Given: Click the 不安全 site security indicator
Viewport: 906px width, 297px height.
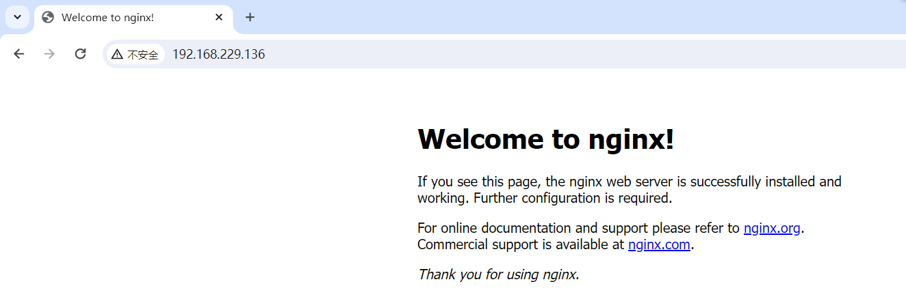Looking at the screenshot, I should [x=135, y=54].
